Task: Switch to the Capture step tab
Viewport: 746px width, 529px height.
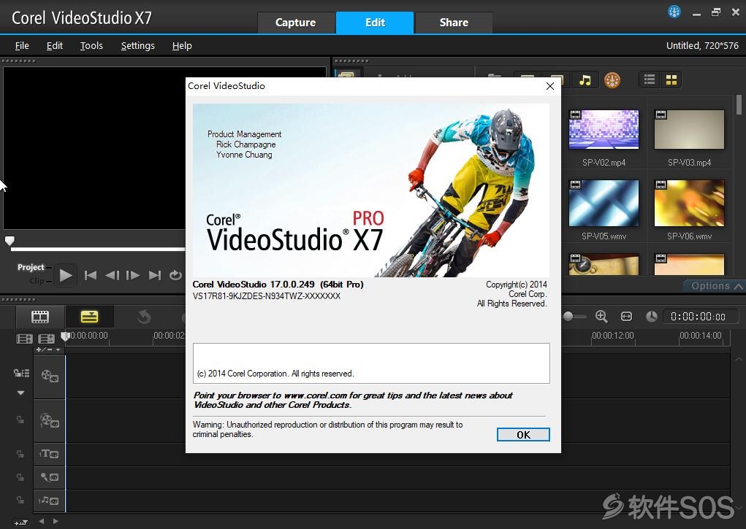Action: (295, 23)
